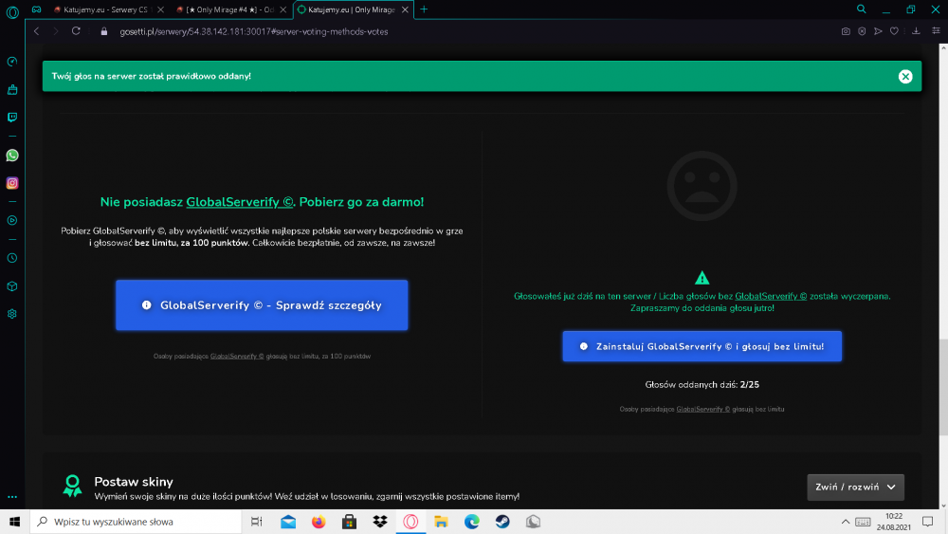
Task: Click GlobalServerify - Sprawdź szczegóły button
Action: tap(262, 305)
